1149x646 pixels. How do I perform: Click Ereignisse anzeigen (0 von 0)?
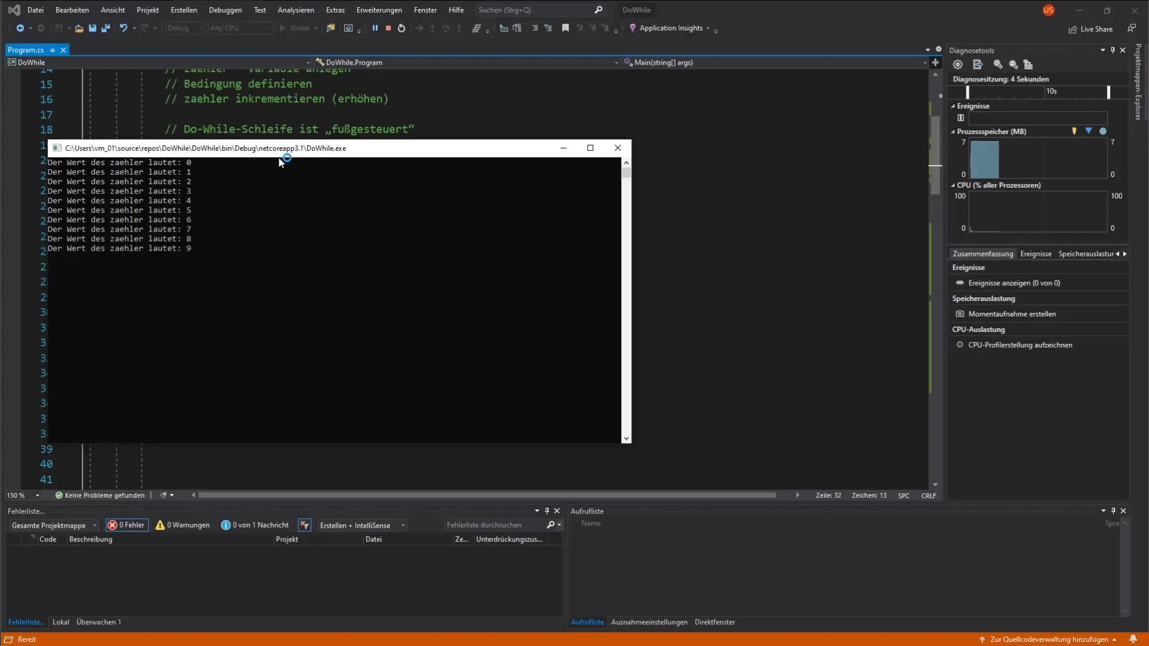pos(1014,283)
